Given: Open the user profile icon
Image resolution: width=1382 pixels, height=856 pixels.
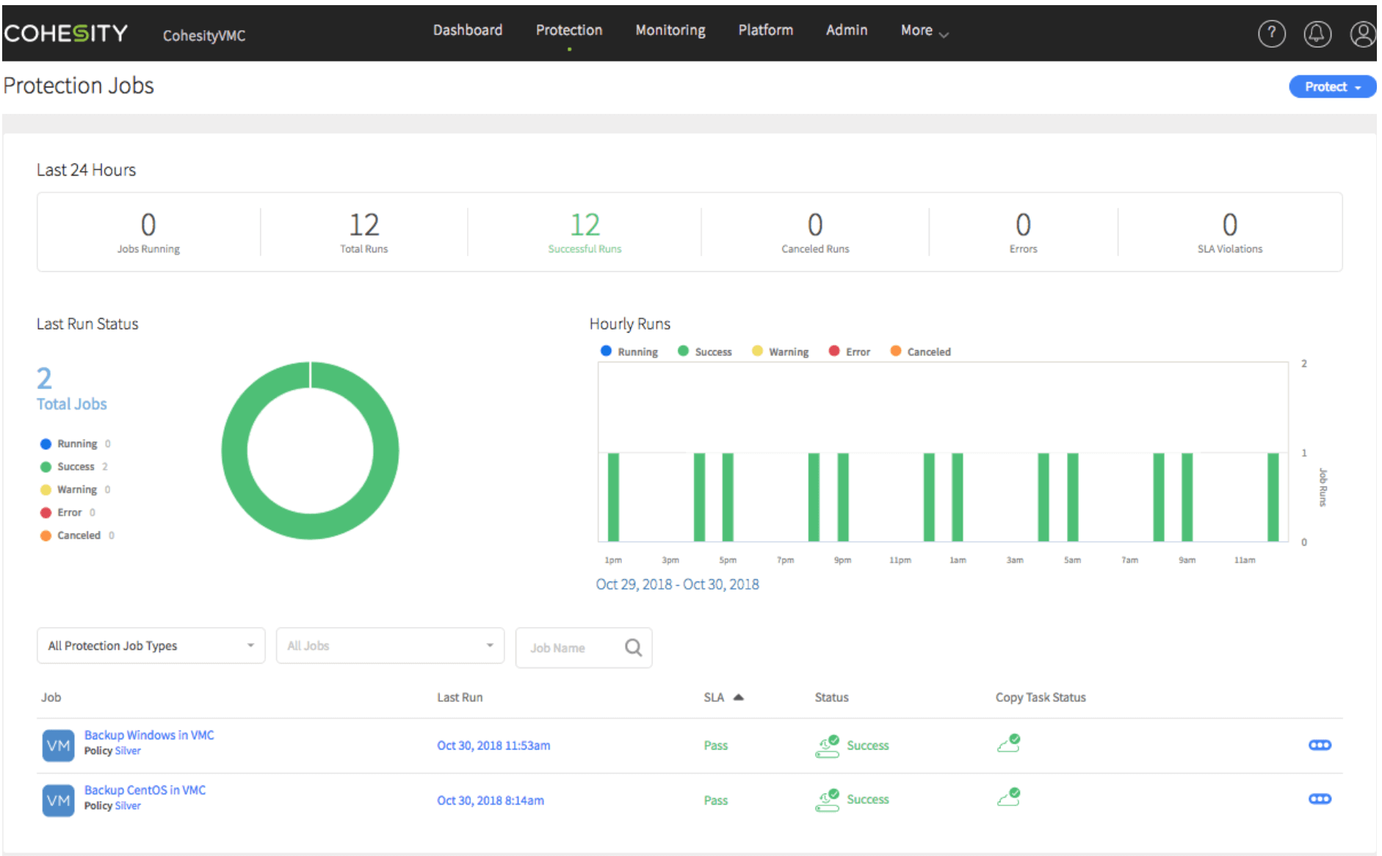Looking at the screenshot, I should (x=1362, y=34).
